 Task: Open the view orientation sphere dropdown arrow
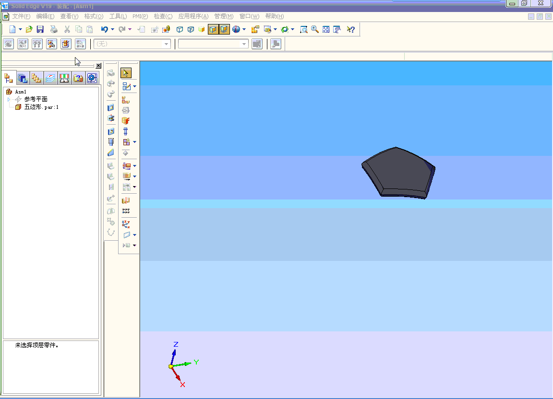[244, 29]
